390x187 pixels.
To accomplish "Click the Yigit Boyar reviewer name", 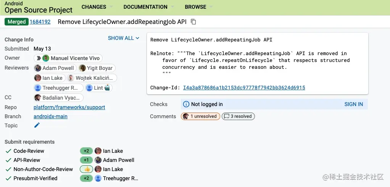I will [100, 68].
